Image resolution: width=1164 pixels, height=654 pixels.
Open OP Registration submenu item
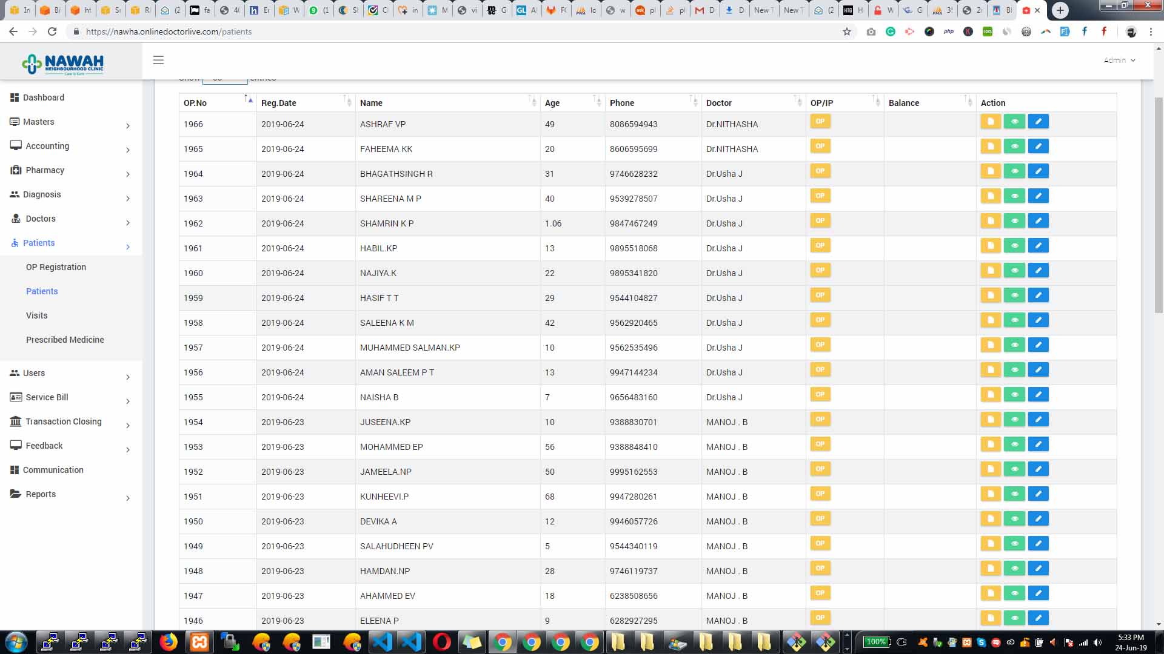56,267
